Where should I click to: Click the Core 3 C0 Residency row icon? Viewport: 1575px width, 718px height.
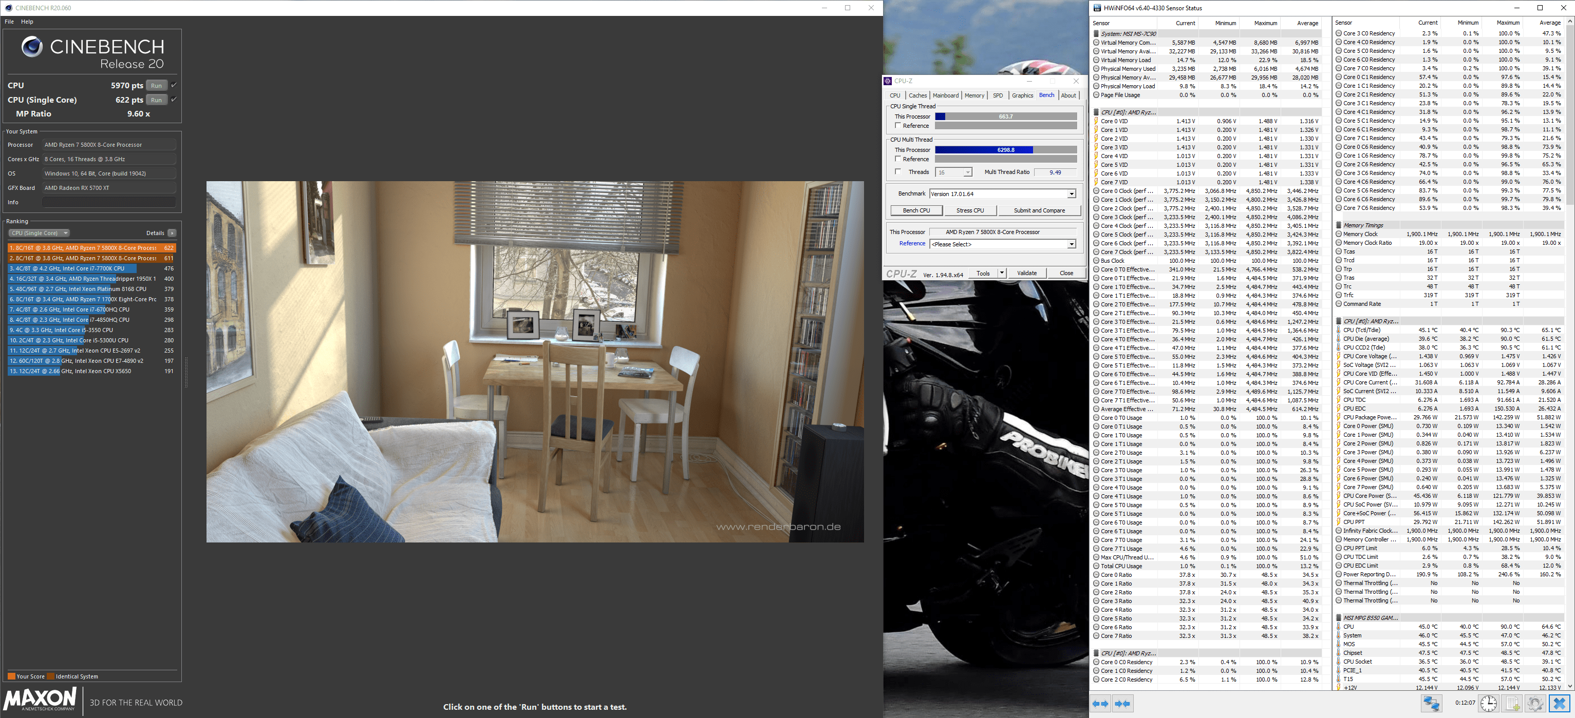[1338, 33]
